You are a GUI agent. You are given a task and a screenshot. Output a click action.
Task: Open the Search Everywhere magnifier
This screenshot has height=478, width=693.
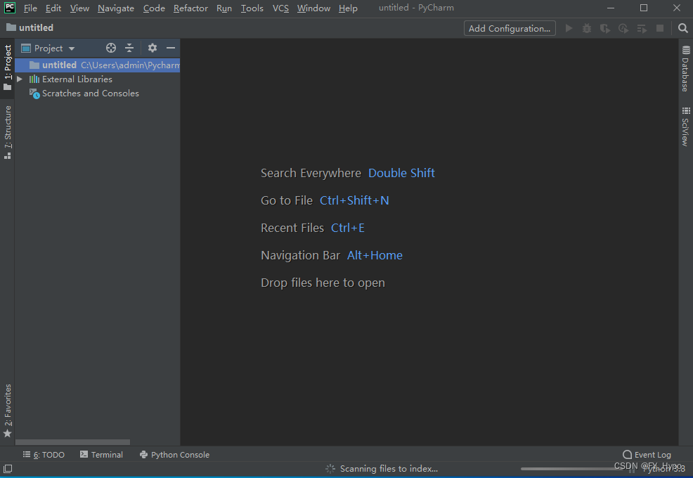(682, 27)
